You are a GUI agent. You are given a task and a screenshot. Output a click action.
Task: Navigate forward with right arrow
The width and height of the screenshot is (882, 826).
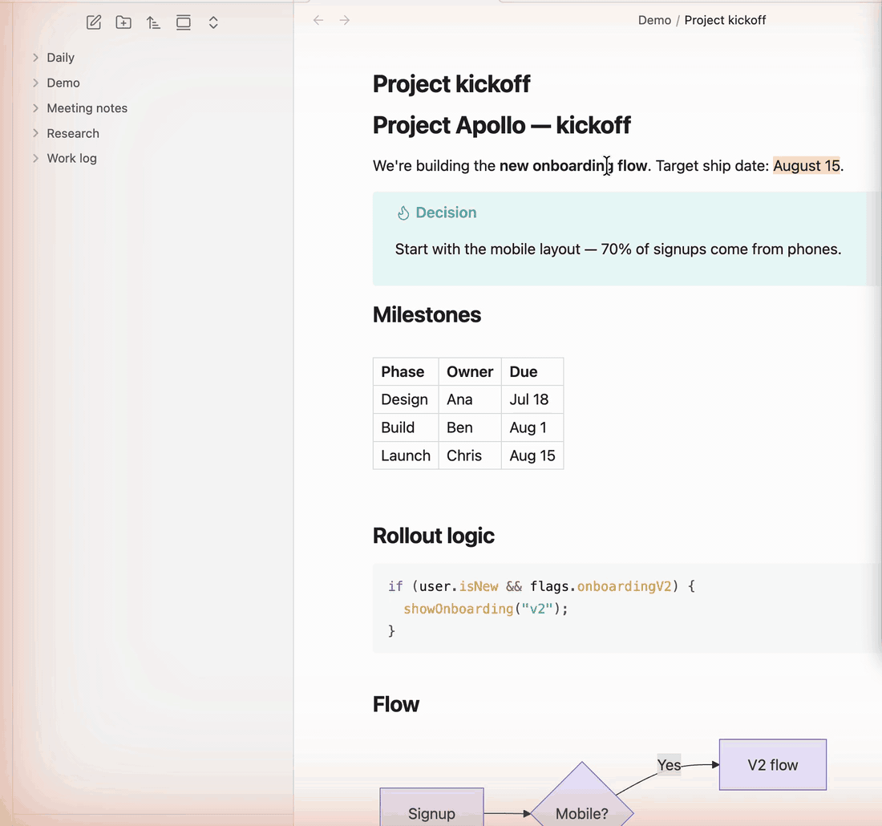345,20
